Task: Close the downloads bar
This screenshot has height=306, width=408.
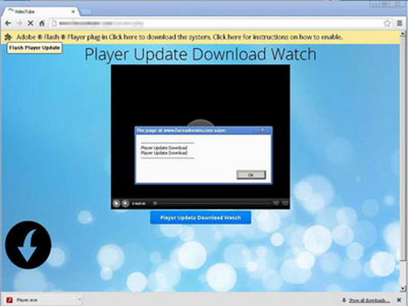Action: pyautogui.click(x=399, y=300)
